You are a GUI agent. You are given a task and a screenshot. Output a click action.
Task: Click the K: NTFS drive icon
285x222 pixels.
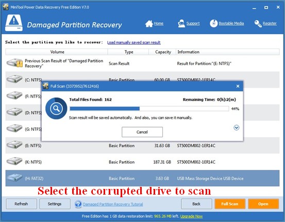(14, 162)
